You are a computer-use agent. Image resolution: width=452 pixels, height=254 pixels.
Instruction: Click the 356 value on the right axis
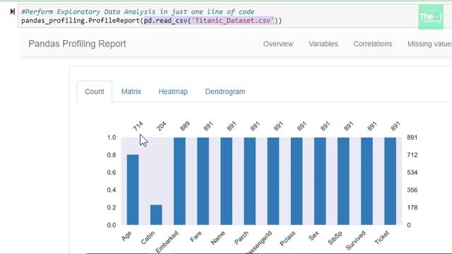[412, 190]
